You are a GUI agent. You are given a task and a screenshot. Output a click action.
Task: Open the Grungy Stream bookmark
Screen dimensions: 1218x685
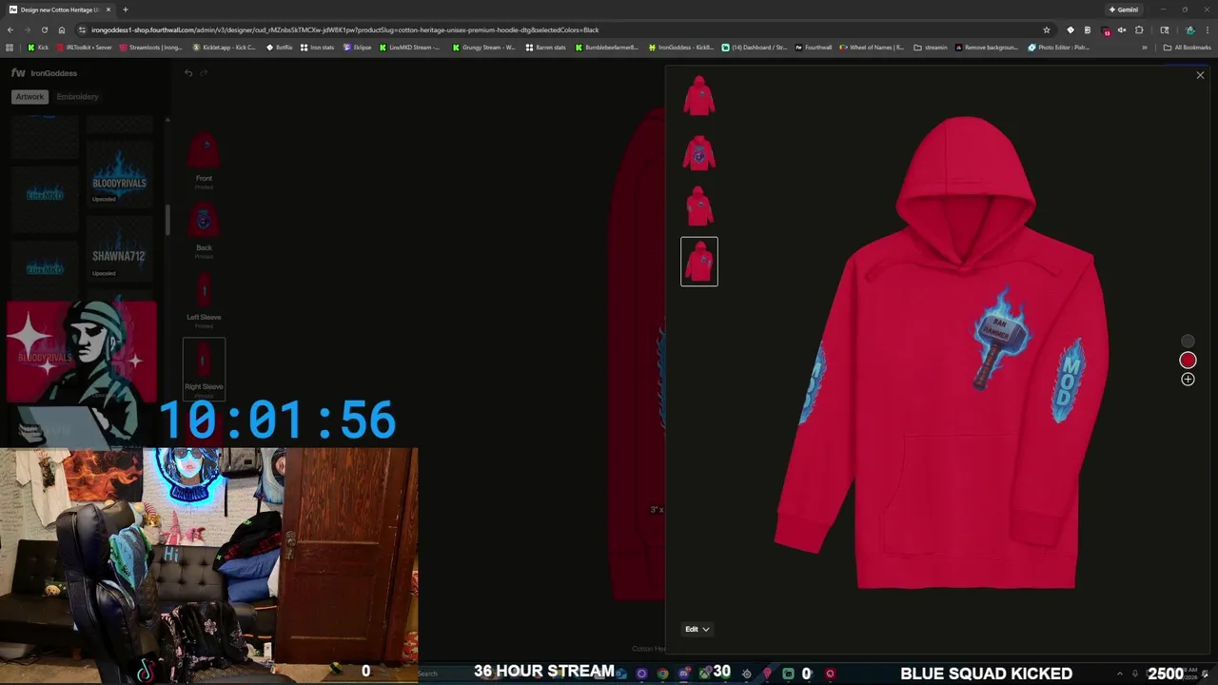[484, 47]
